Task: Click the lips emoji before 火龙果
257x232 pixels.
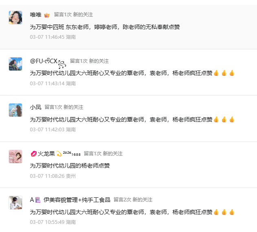Action: pos(33,154)
